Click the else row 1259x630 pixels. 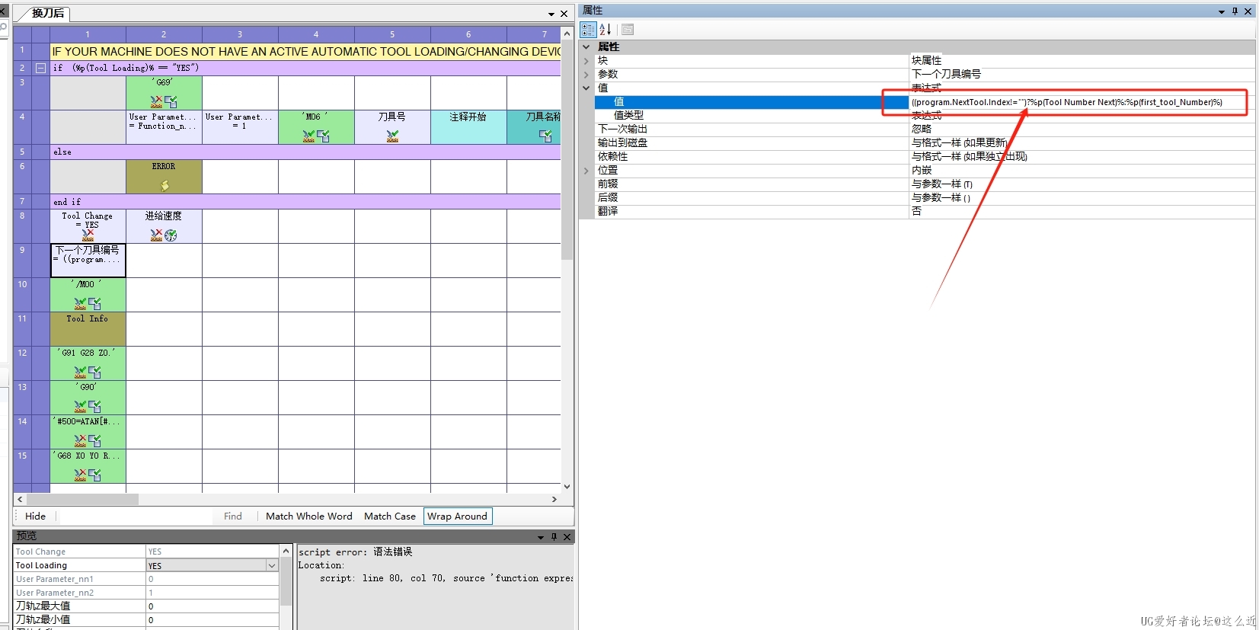click(x=305, y=152)
